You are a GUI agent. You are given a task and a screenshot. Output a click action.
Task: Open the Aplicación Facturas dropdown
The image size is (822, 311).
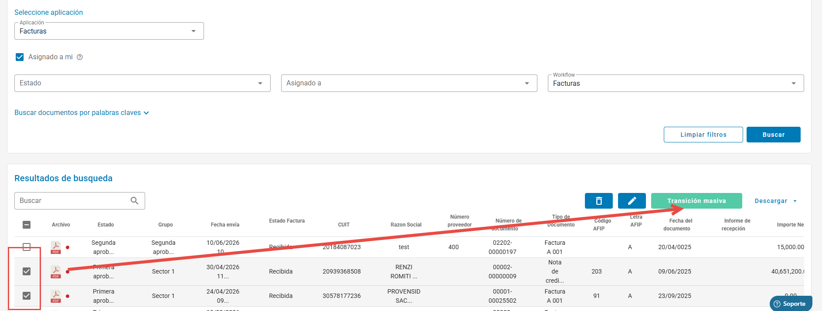click(x=109, y=31)
